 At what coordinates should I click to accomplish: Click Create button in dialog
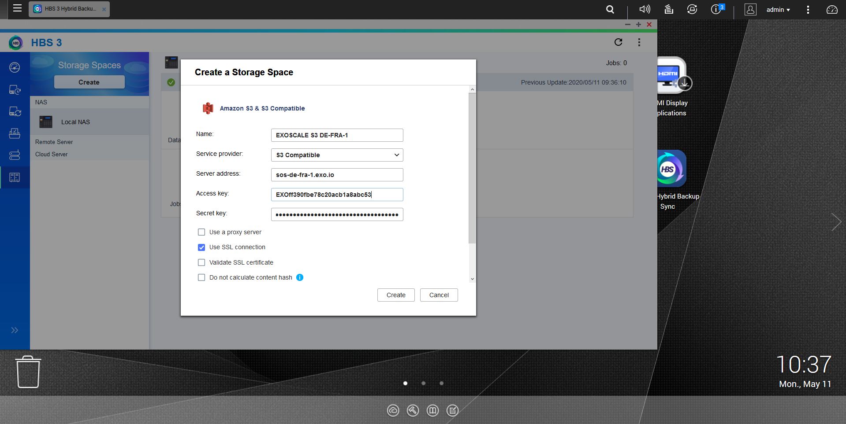click(x=395, y=295)
